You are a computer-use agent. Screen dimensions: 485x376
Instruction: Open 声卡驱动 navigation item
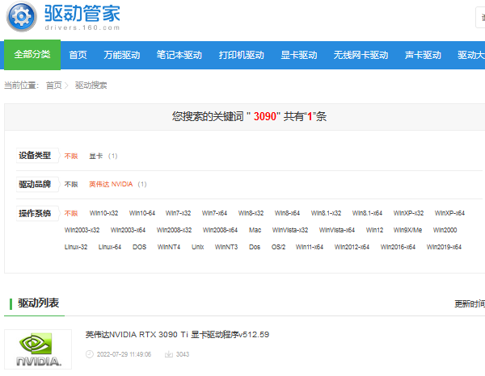423,55
